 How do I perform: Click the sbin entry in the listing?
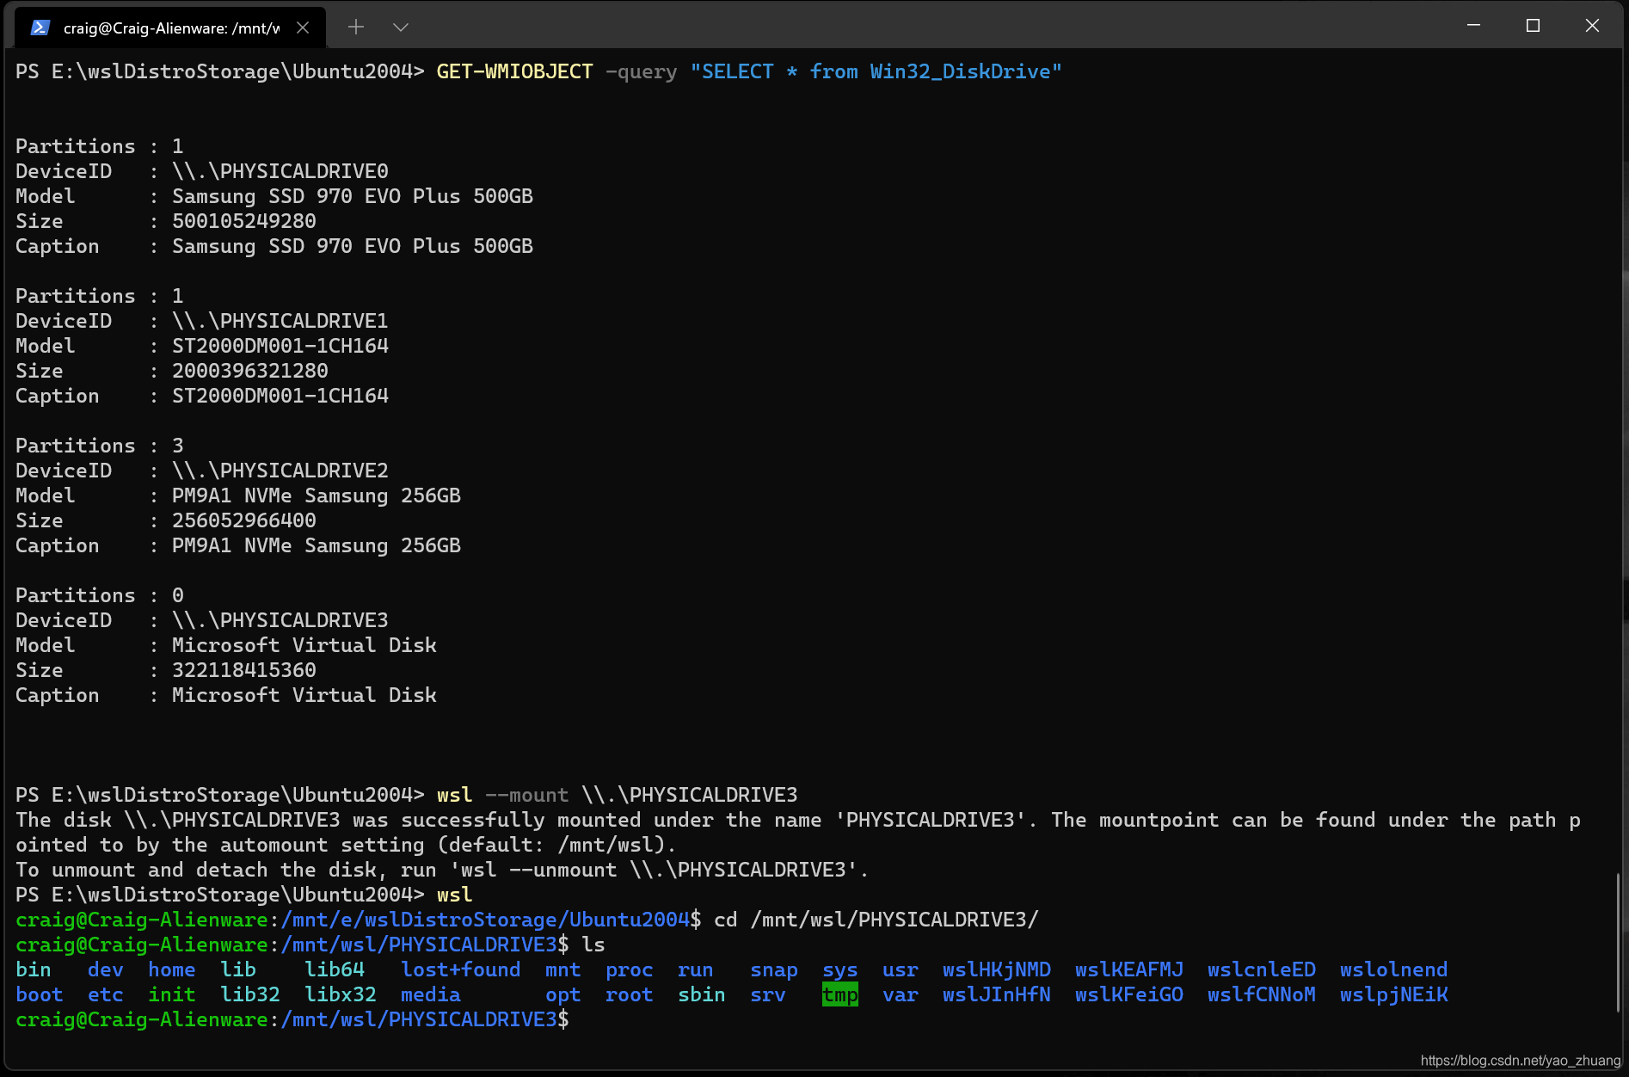point(702,994)
